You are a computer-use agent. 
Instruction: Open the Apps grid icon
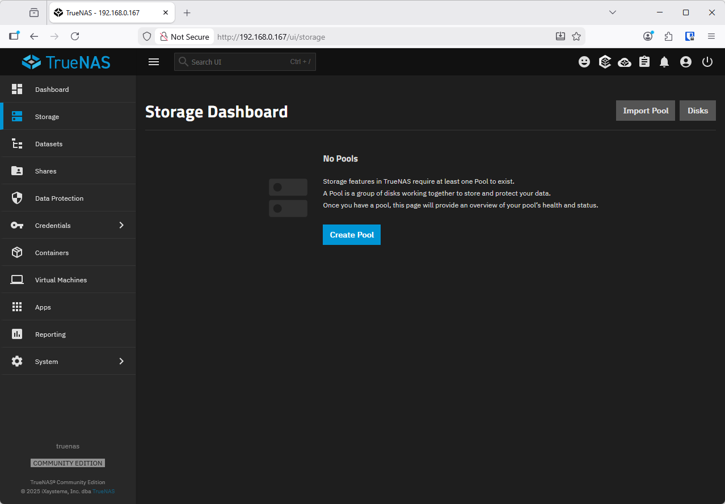[17, 307]
